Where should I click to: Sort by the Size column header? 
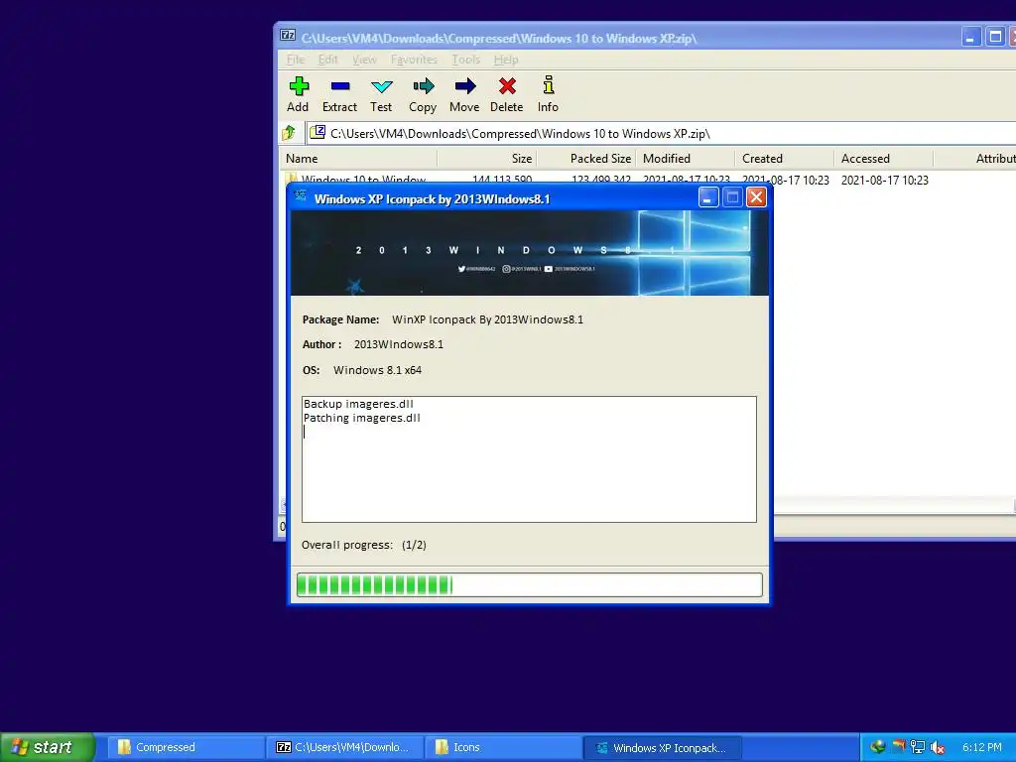tap(487, 159)
